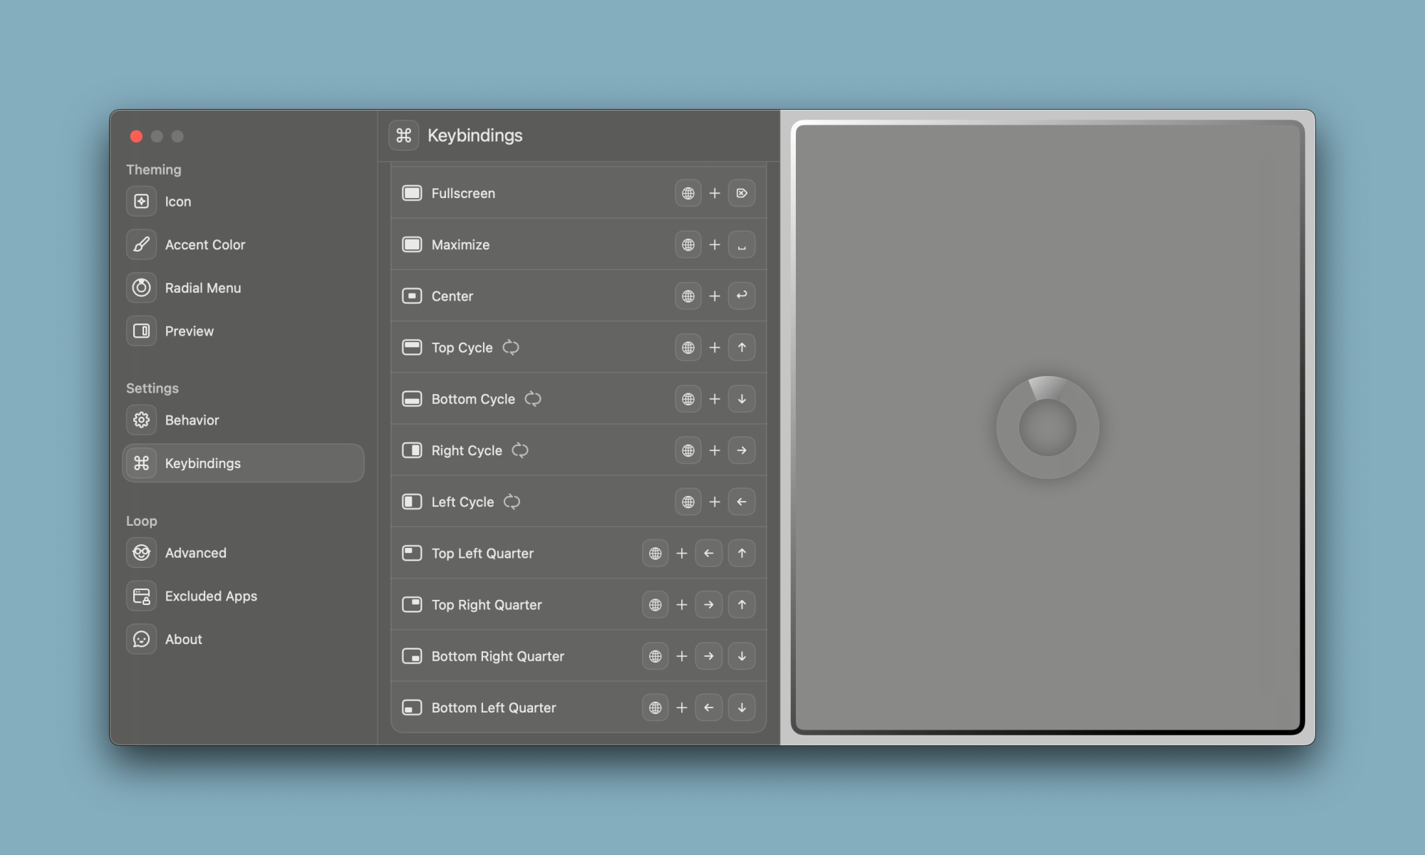The height and width of the screenshot is (855, 1425).
Task: Toggle globe modifier for Top Left Quarter
Action: pyautogui.click(x=655, y=553)
